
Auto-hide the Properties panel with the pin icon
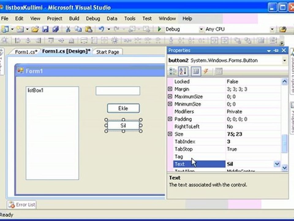click(x=276, y=50)
